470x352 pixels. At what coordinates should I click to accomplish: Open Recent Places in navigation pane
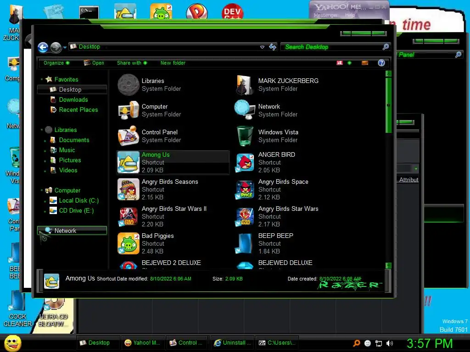(78, 110)
